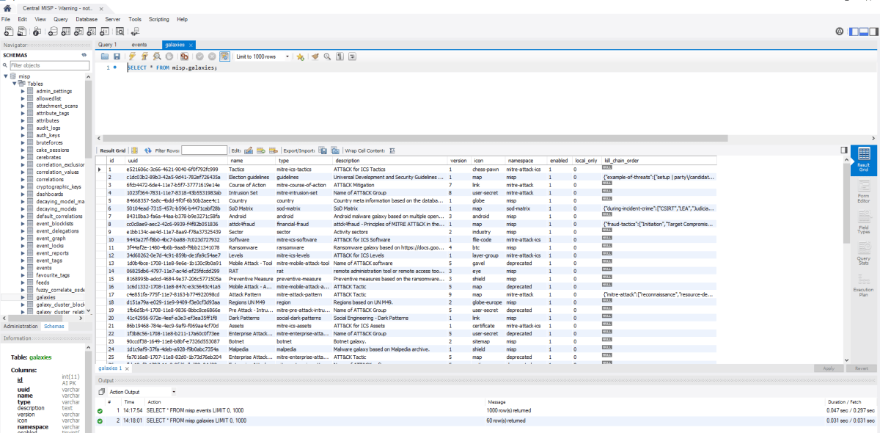Open the Scripting menu
This screenshot has width=880, height=433.
(159, 19)
